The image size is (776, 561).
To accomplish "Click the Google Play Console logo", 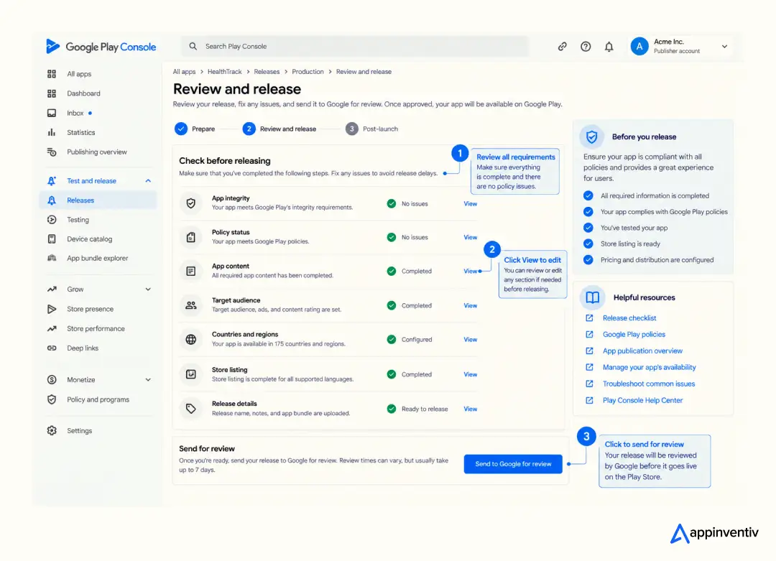I will (101, 47).
